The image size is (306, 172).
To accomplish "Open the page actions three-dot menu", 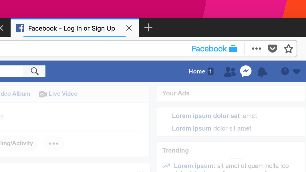I will [x=256, y=49].
